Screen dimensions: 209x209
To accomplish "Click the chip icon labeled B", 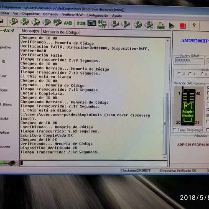I will click(x=125, y=24).
